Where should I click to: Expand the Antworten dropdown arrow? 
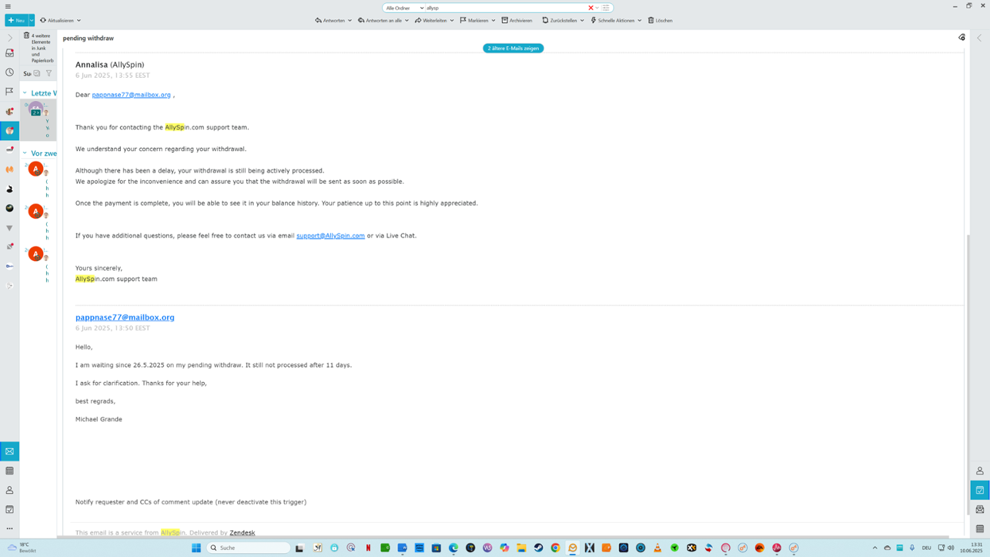(x=350, y=20)
